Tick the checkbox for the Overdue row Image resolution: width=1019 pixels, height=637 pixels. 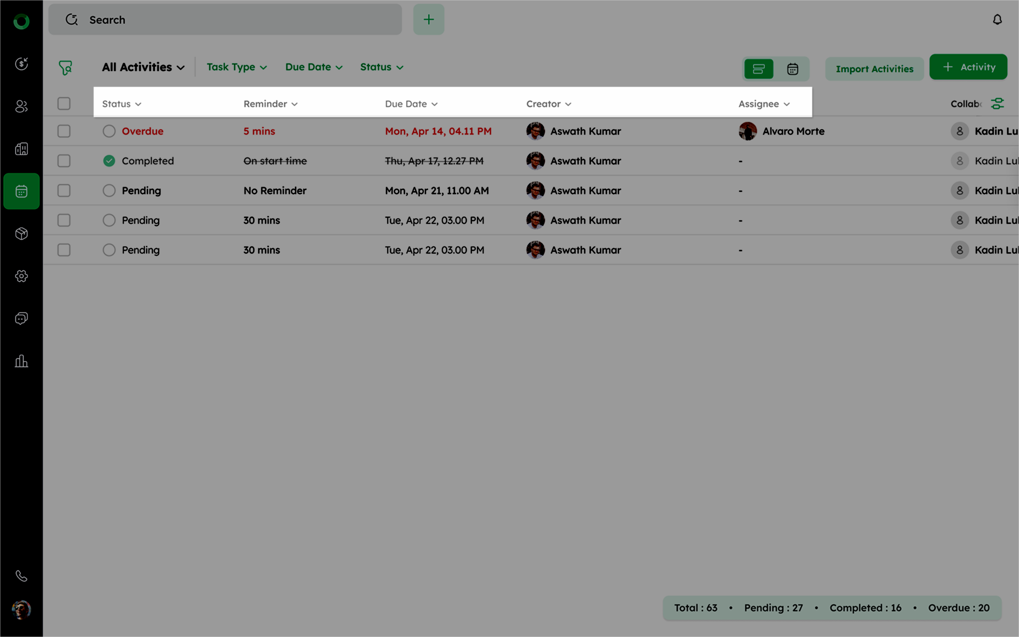coord(64,131)
